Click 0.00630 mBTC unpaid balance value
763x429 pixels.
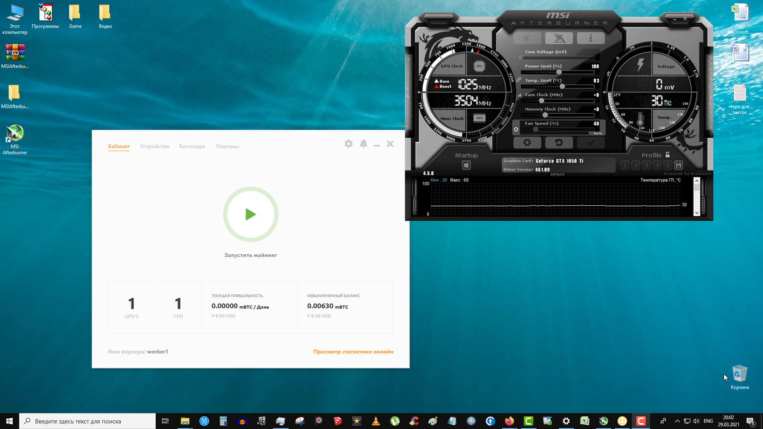coord(327,306)
